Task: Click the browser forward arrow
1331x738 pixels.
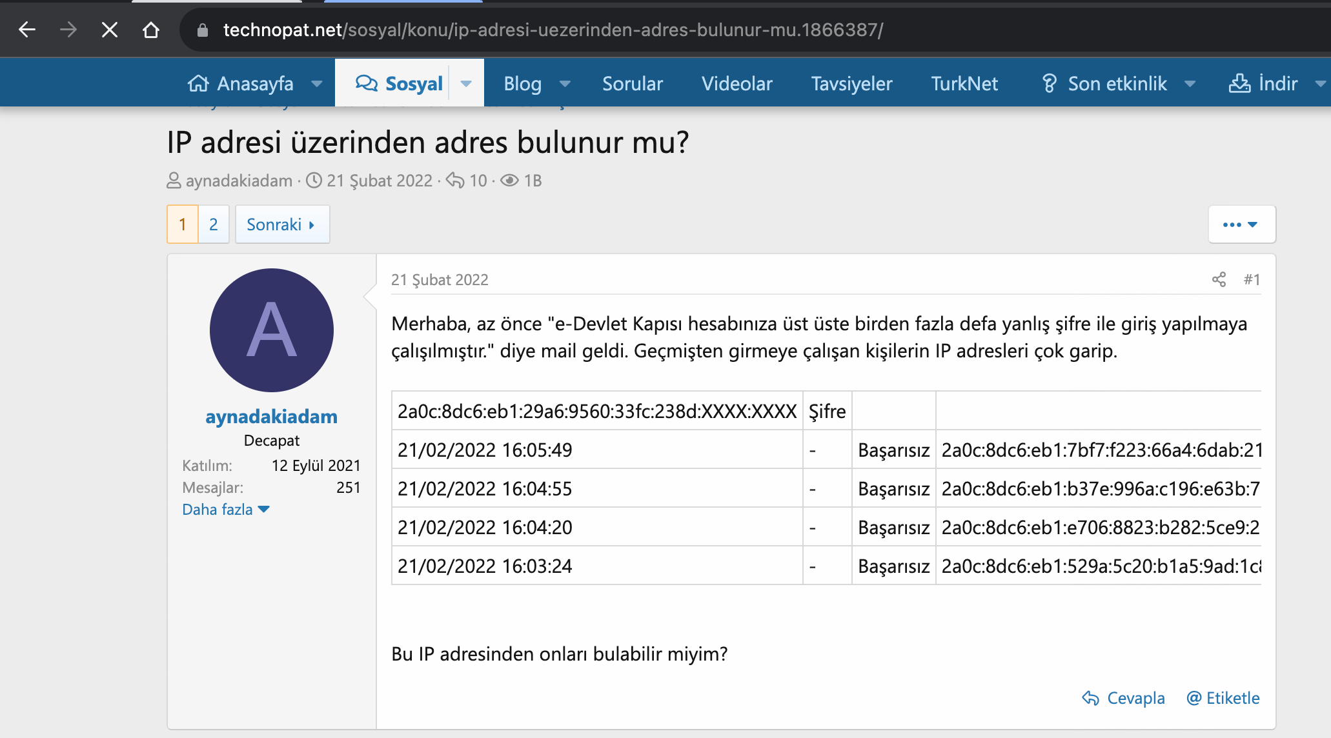Action: [68, 30]
